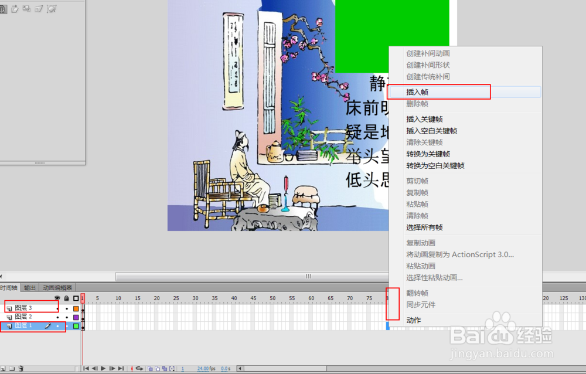Select the Rotate and Skew option icon

(15, 9)
